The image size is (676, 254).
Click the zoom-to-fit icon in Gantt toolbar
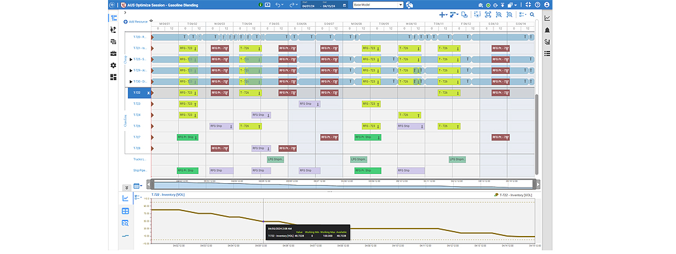point(487,14)
